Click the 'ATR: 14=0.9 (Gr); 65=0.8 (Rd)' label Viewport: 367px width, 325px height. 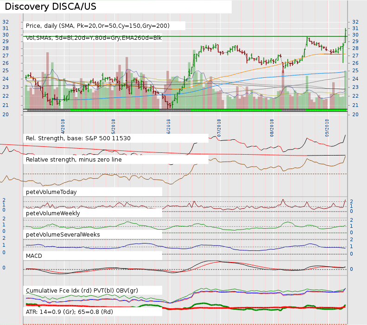pyautogui.click(x=70, y=312)
